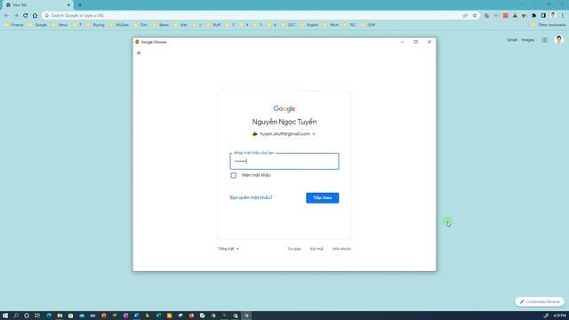The width and height of the screenshot is (569, 320).
Task: Open Task View on taskbar
Action: coord(37,316)
